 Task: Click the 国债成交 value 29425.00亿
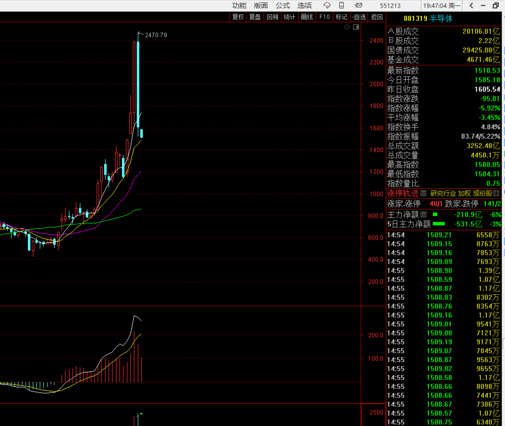pos(481,50)
